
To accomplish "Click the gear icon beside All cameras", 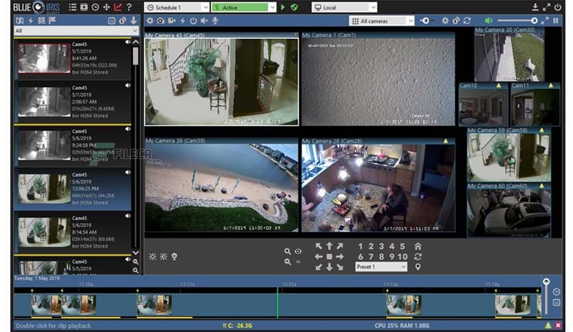I will coord(445,21).
